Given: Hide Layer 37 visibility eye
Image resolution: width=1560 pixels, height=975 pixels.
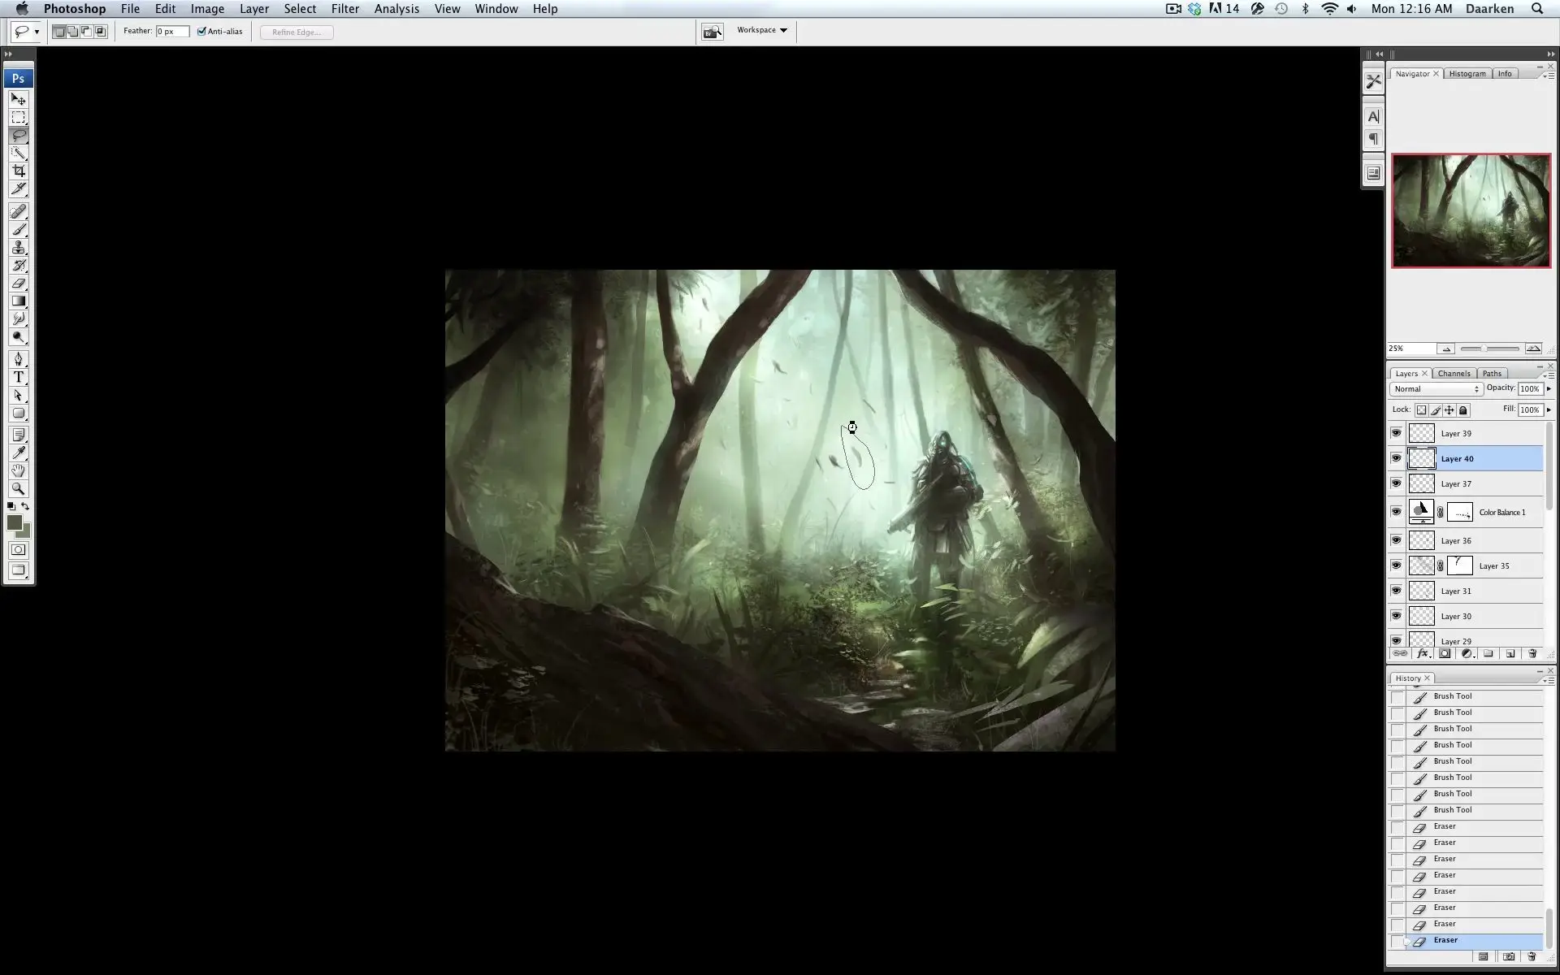Looking at the screenshot, I should (1396, 483).
